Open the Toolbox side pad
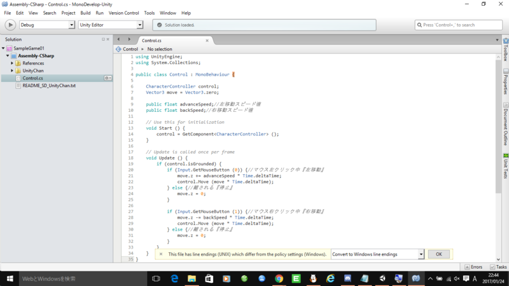 coord(506,50)
